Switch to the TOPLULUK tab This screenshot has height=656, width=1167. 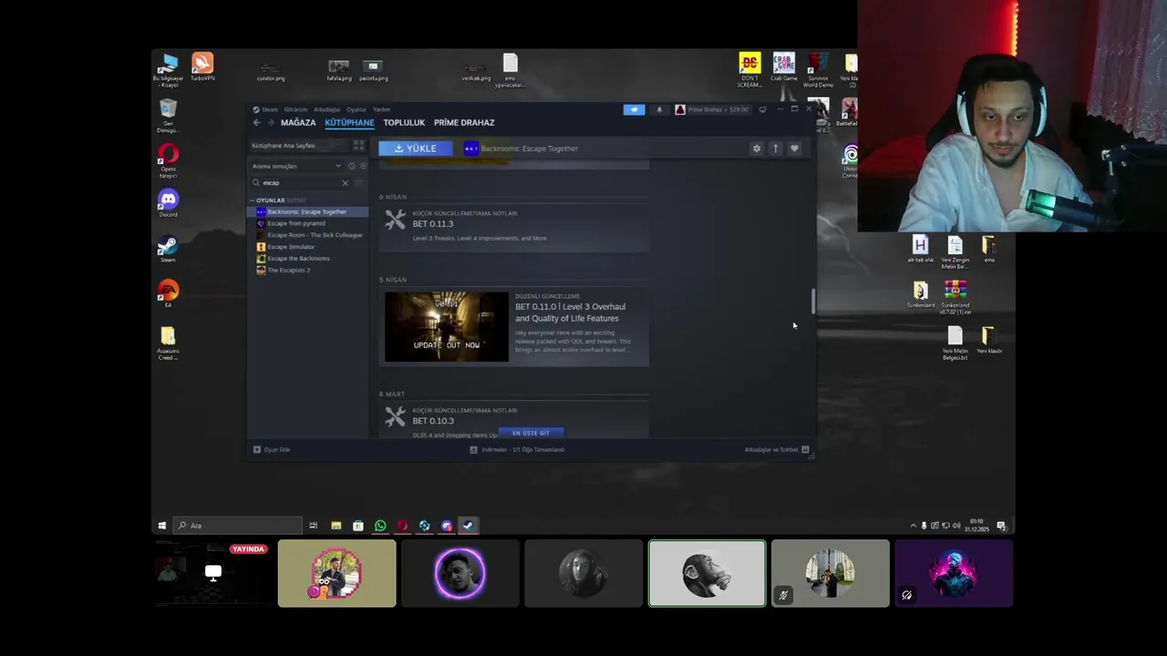(x=404, y=122)
